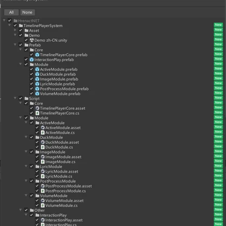Screen dimensions: 226x226
Task: Toggle the Script folder checkbox
Action: pyautogui.click(x=21, y=98)
